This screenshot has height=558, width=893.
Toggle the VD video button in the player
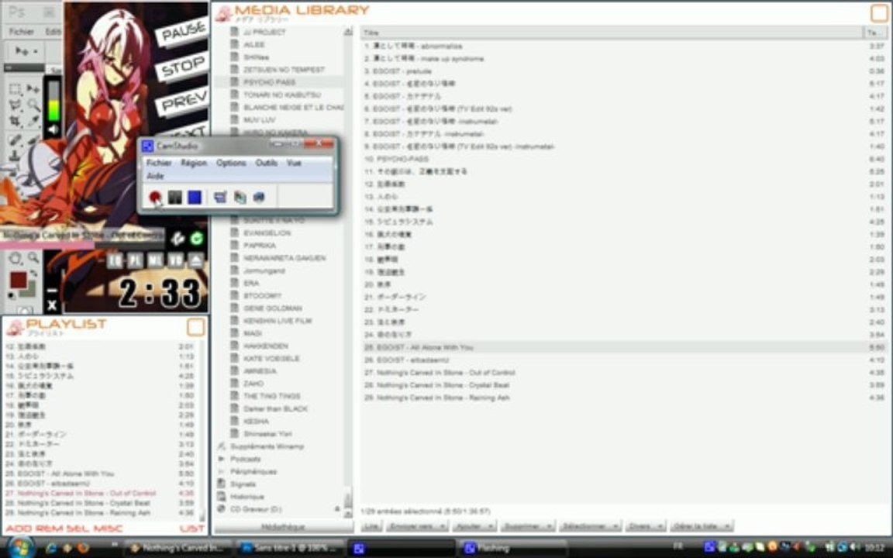(175, 260)
